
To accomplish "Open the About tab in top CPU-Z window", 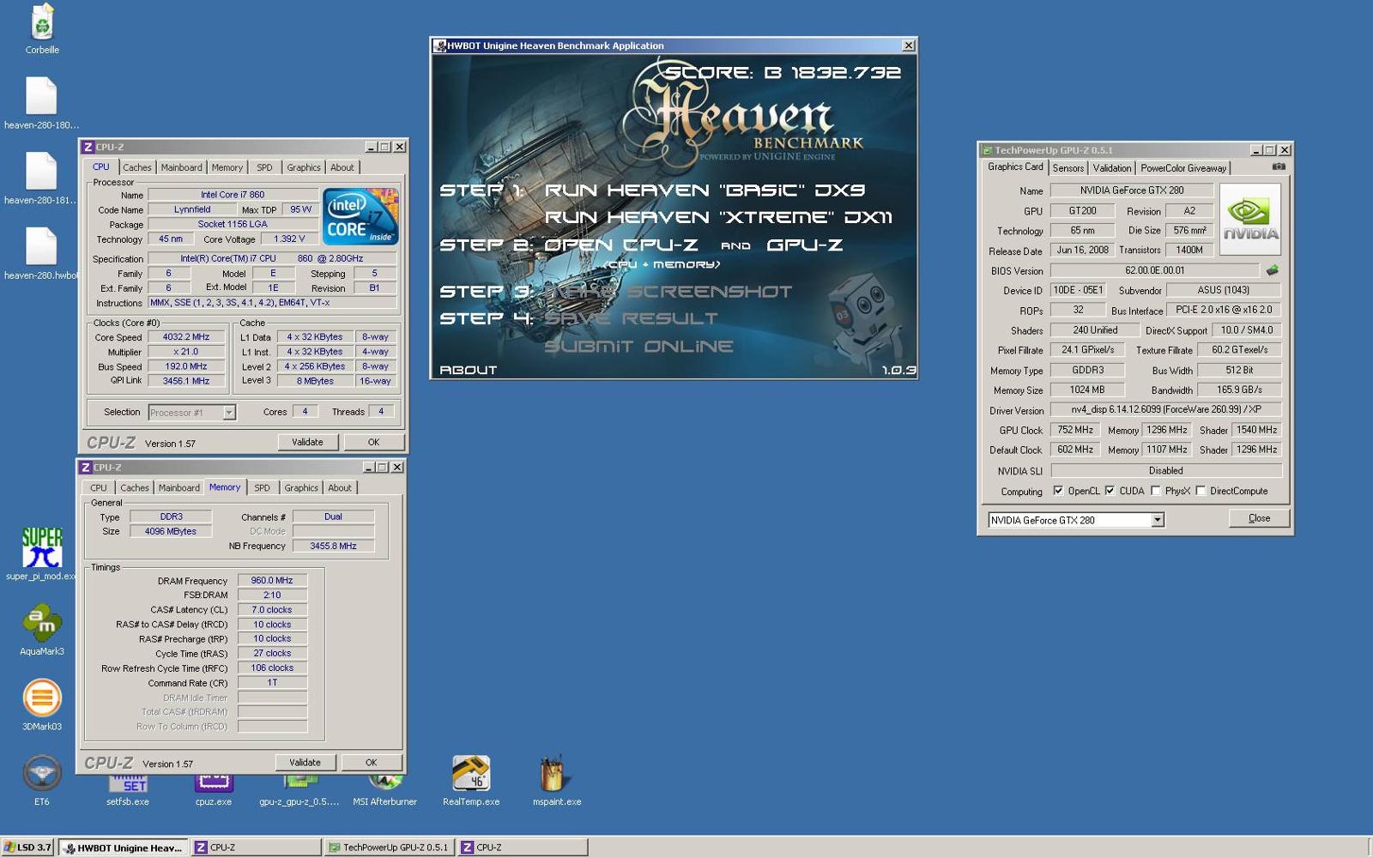I will (342, 167).
